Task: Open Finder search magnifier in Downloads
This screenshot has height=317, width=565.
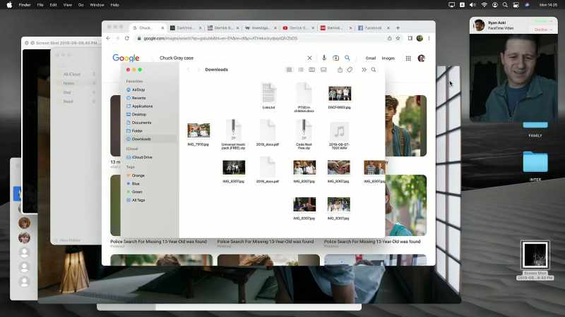Action: [x=374, y=70]
